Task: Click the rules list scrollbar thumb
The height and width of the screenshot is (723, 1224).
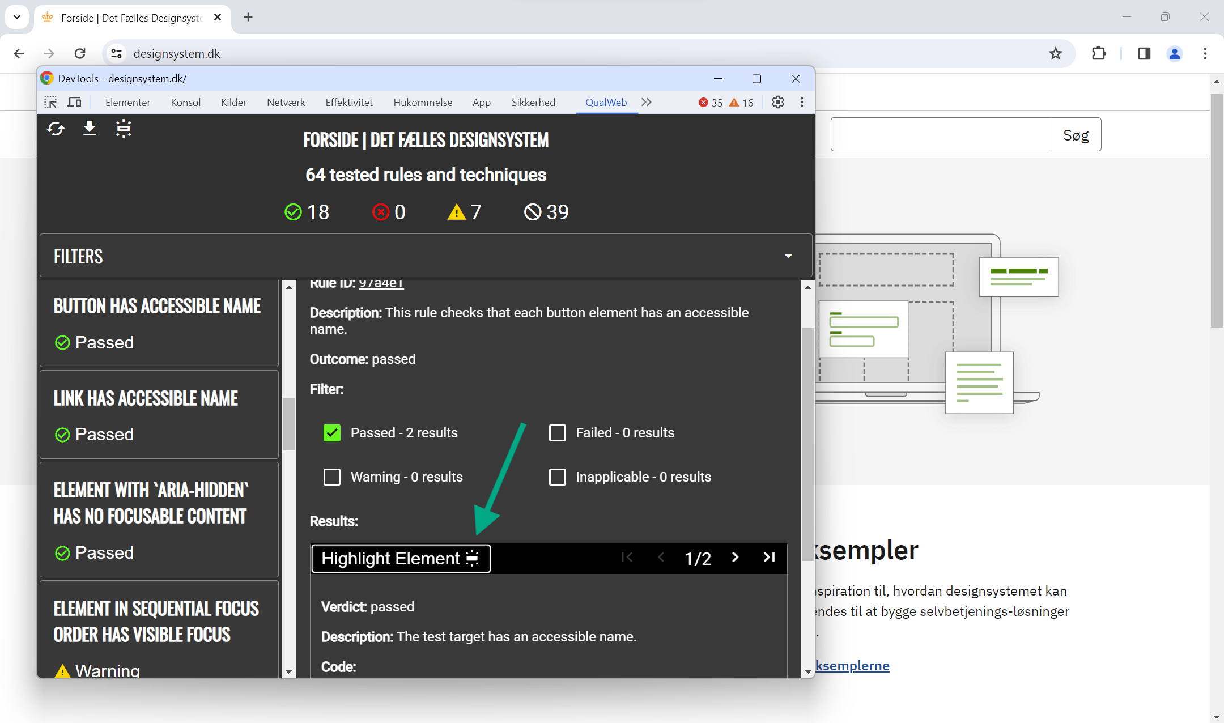Action: [x=289, y=424]
